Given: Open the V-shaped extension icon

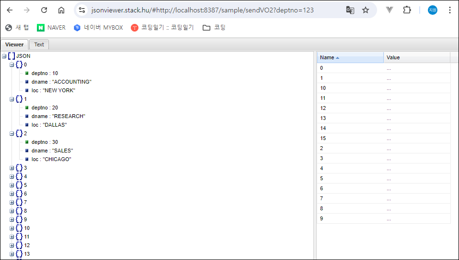Looking at the screenshot, I should pyautogui.click(x=390, y=10).
